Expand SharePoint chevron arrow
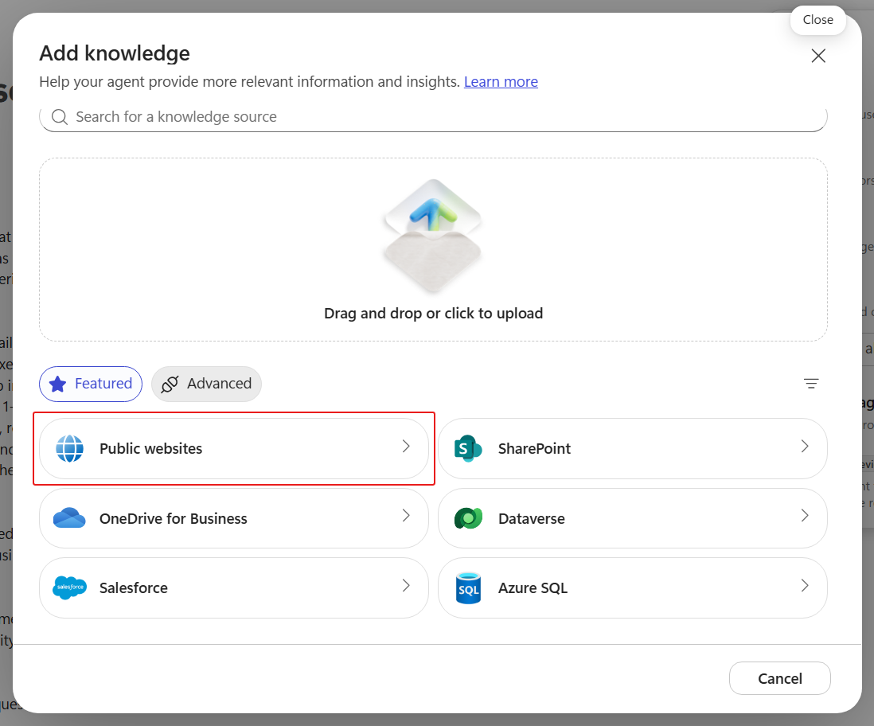This screenshot has height=726, width=874. tap(805, 446)
